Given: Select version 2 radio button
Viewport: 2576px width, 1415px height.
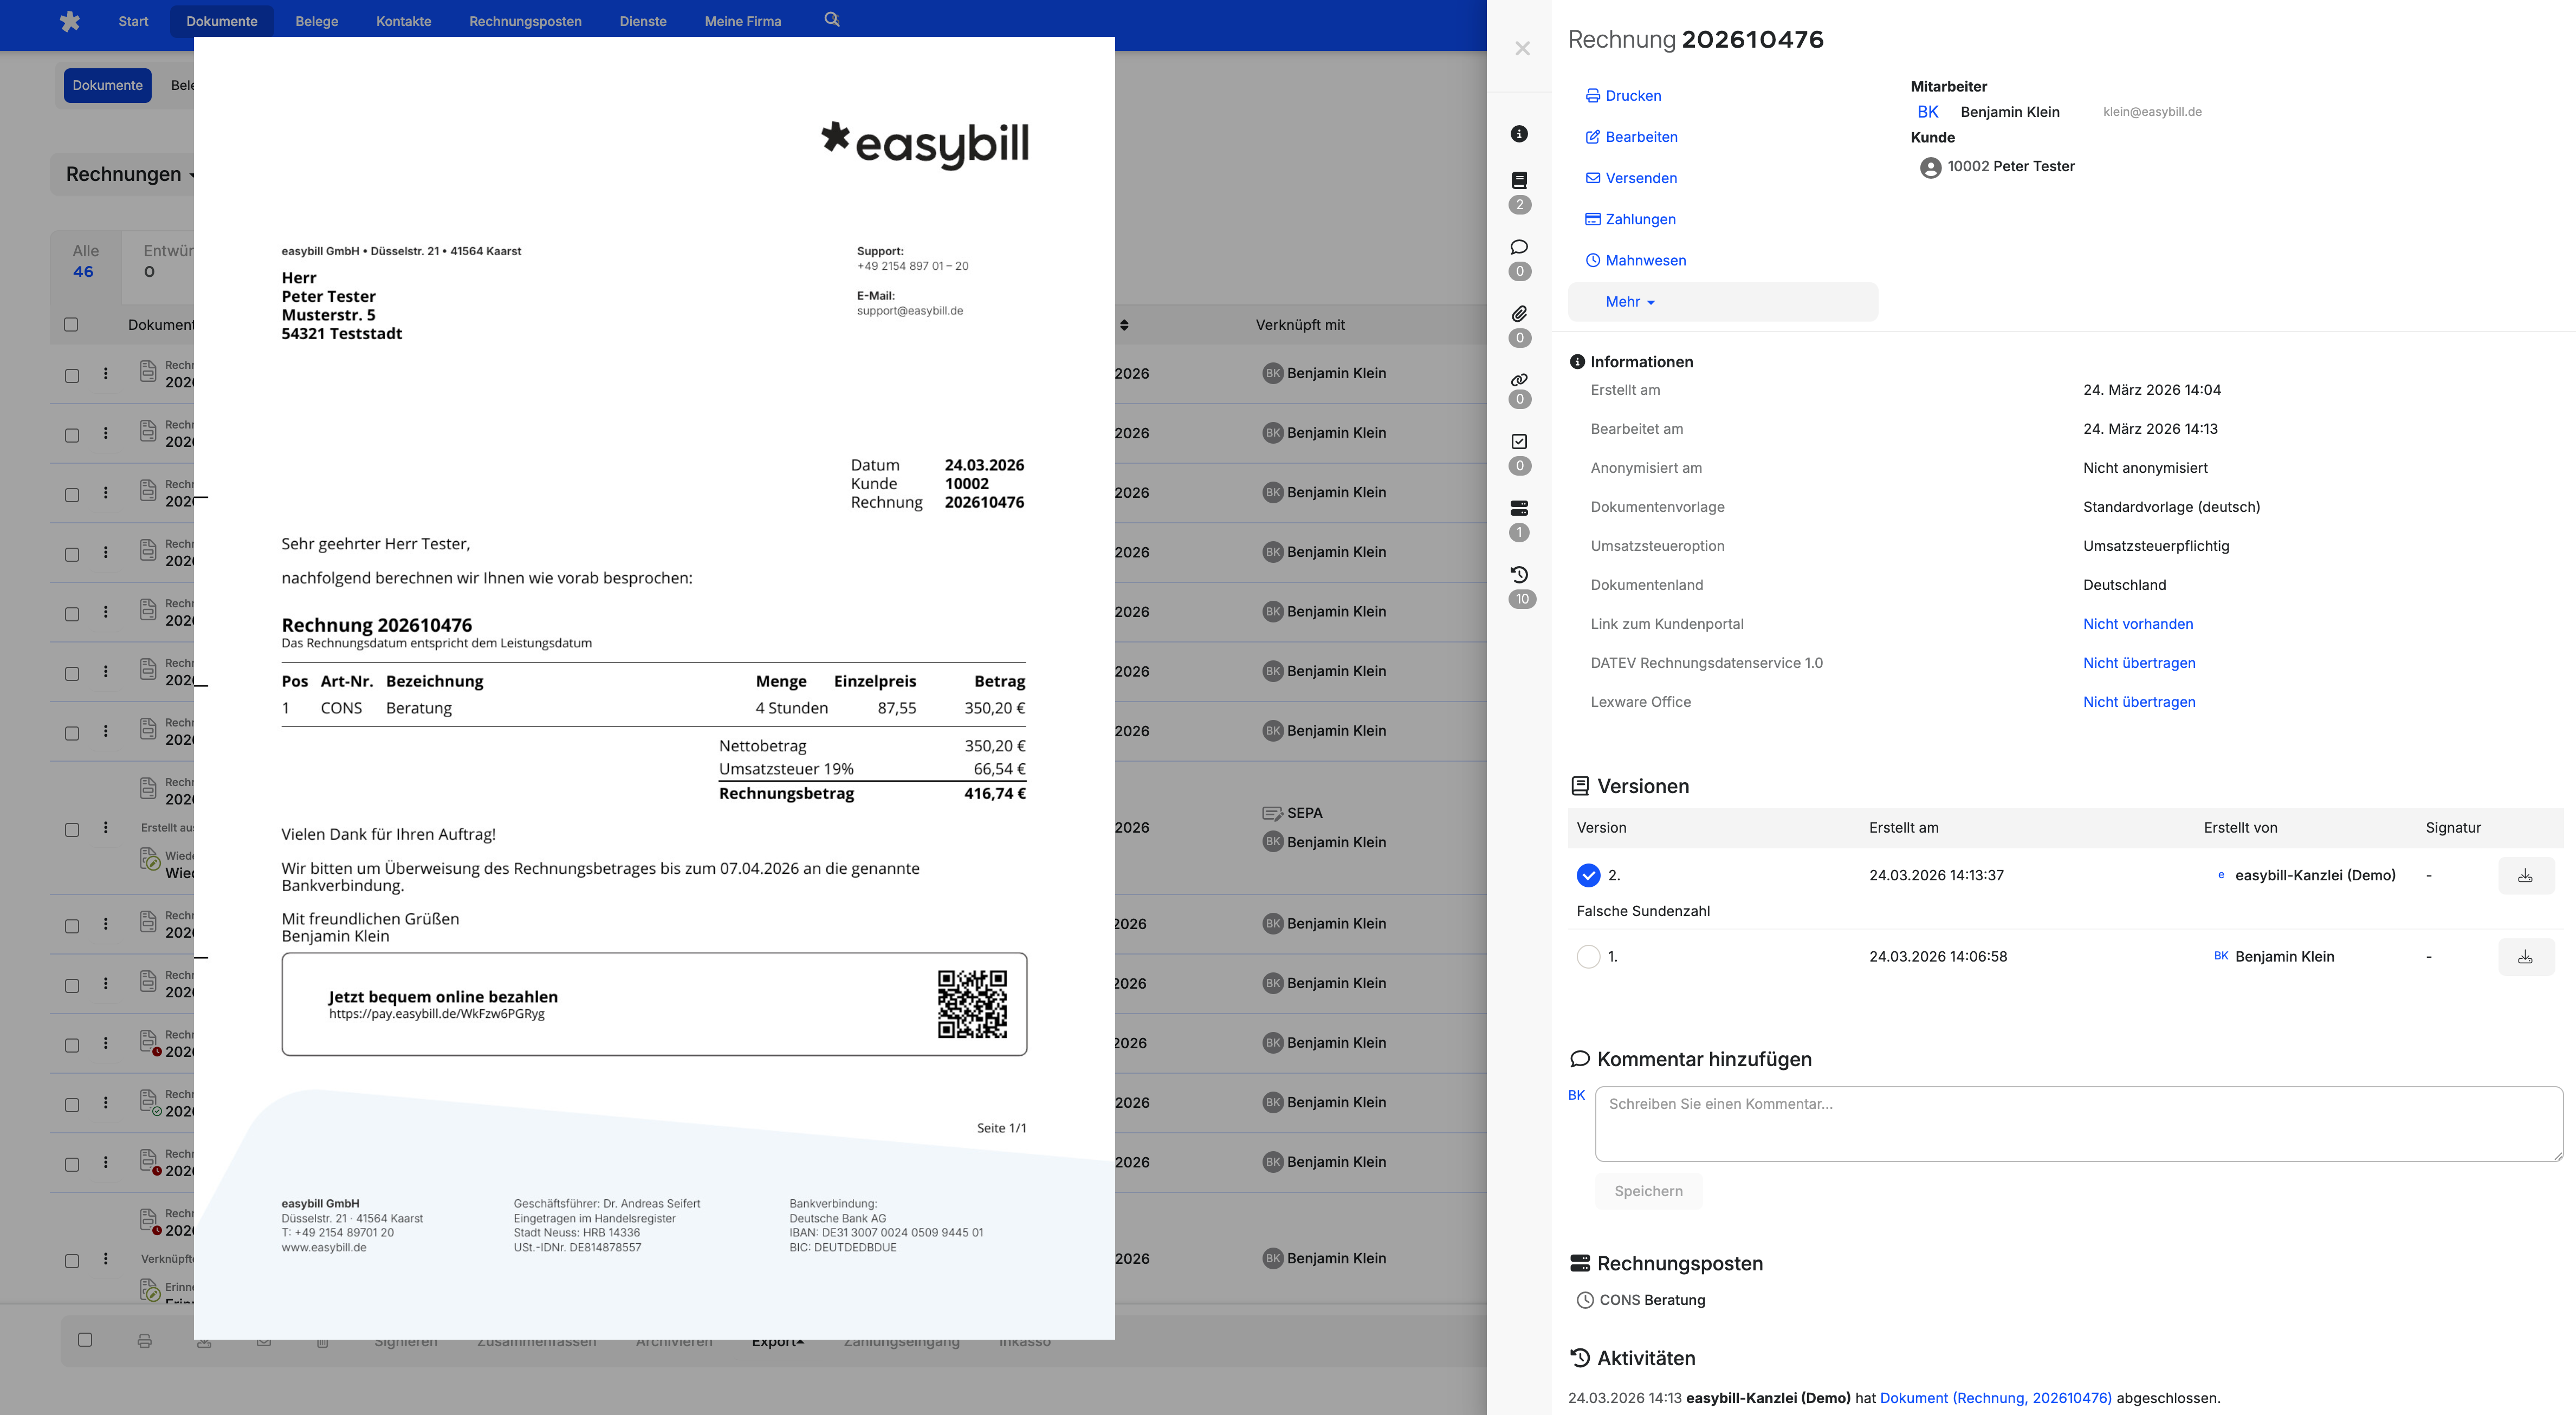Looking at the screenshot, I should pyautogui.click(x=1588, y=876).
